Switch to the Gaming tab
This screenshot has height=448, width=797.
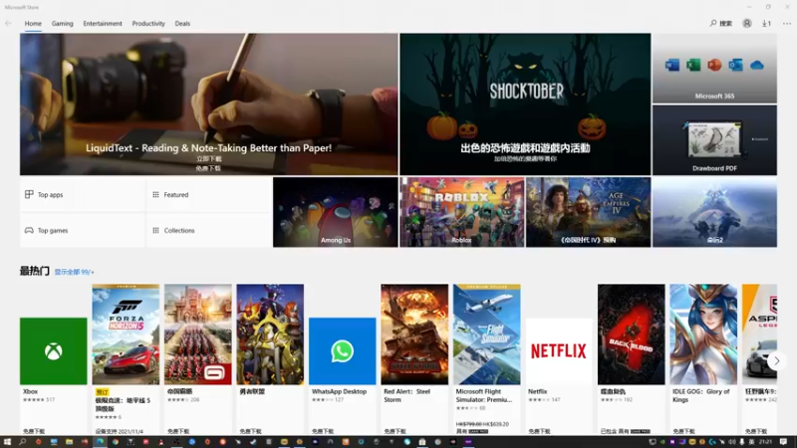62,23
